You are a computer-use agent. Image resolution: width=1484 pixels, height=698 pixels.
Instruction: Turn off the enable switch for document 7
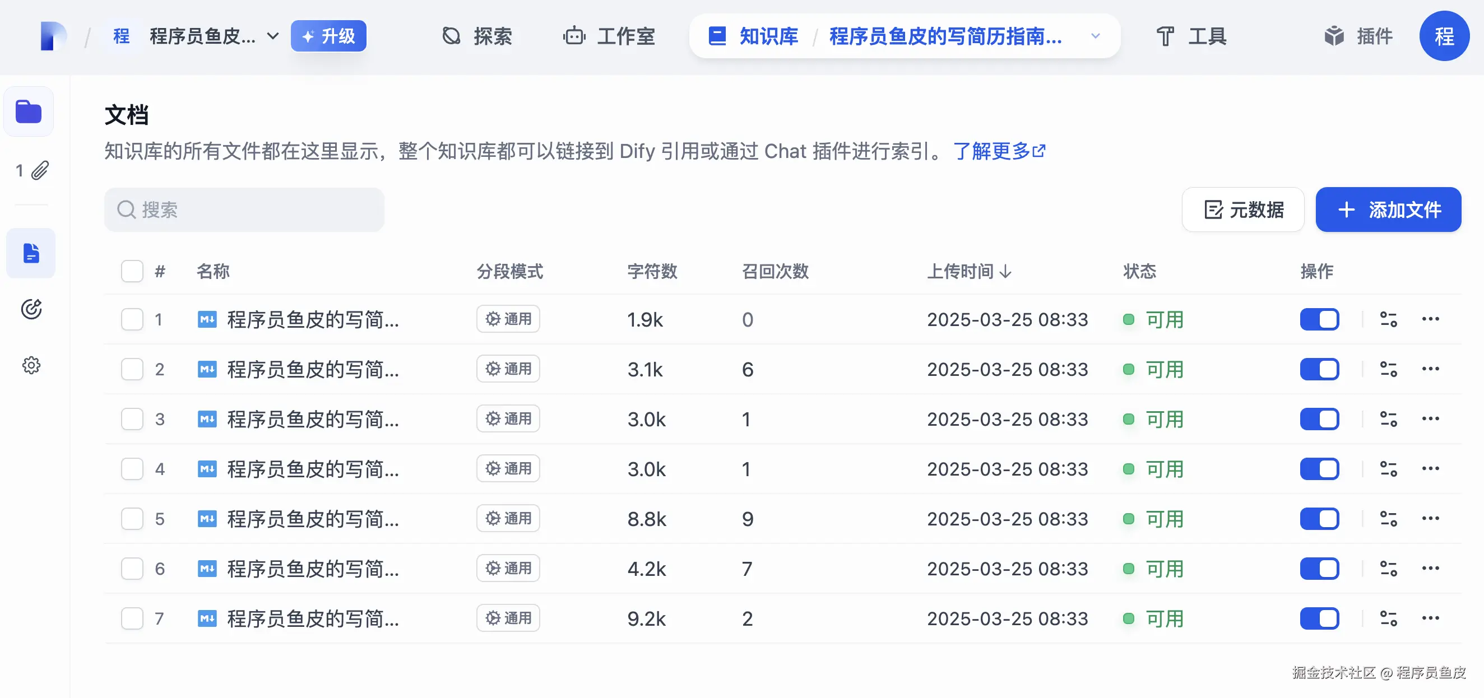pos(1319,618)
